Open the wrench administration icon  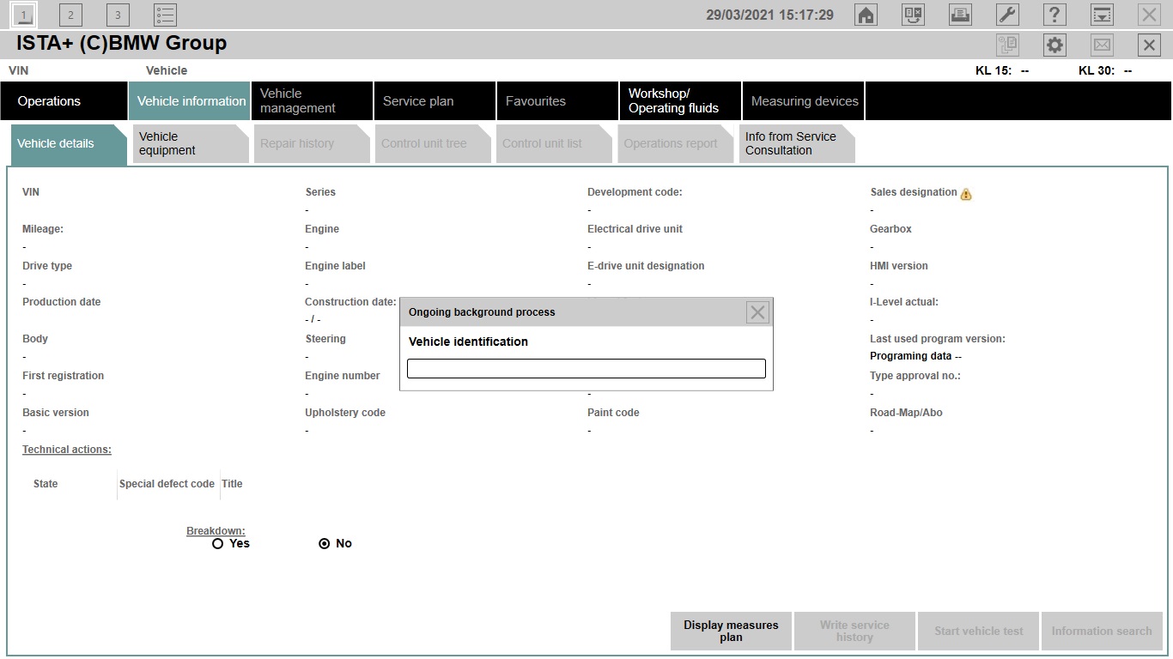(1007, 15)
